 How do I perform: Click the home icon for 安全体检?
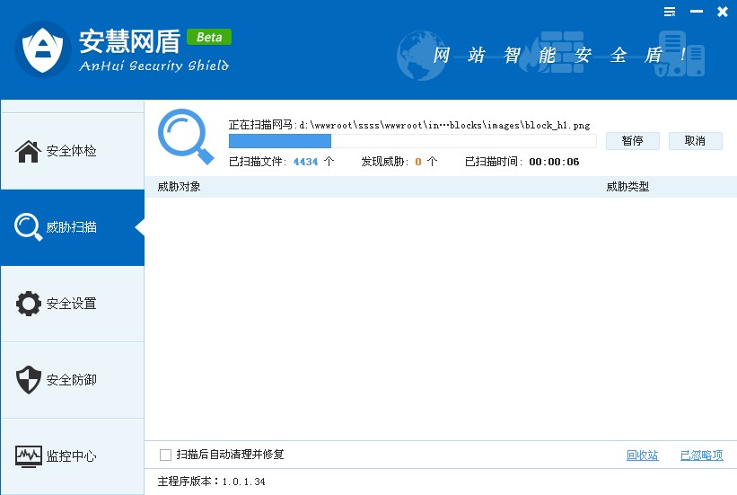coord(28,151)
